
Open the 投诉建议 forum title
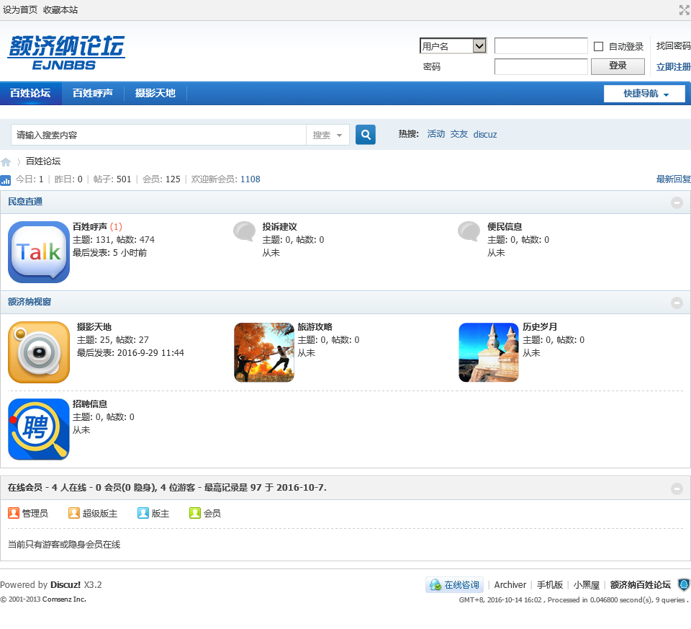coord(279,227)
